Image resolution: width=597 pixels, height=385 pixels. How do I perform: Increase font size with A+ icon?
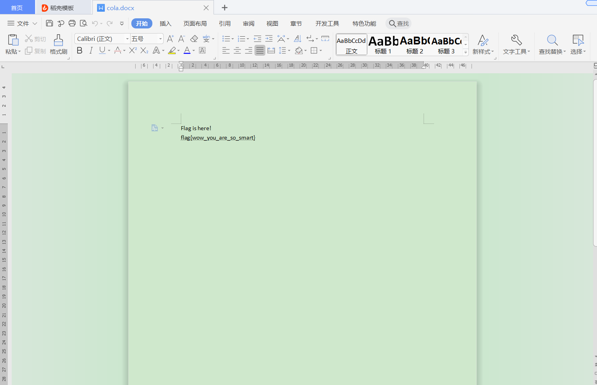(x=170, y=39)
